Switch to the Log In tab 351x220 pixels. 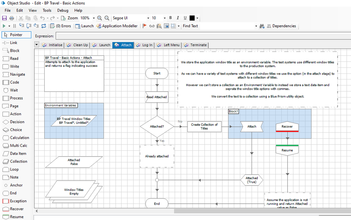click(144, 45)
